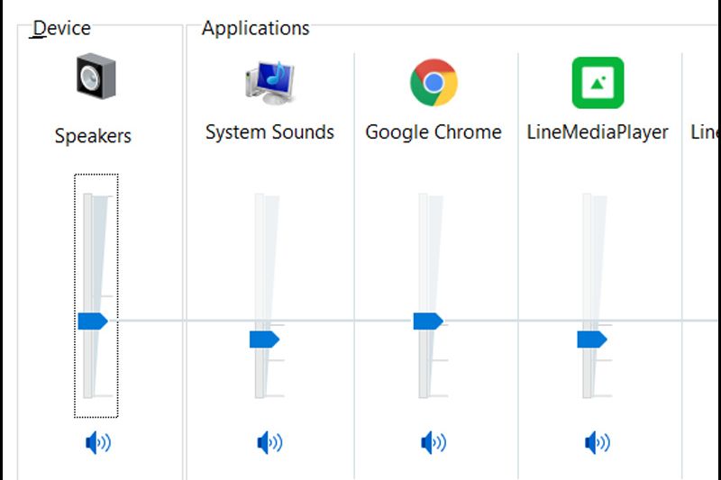The width and height of the screenshot is (721, 480).
Task: Mute the Speakers device
Action: (96, 442)
